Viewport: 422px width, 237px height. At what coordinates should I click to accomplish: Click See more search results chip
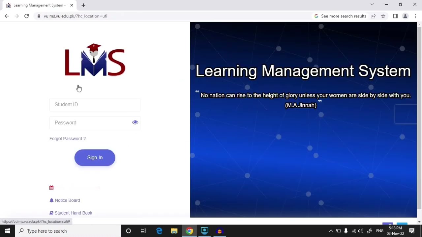(x=340, y=16)
